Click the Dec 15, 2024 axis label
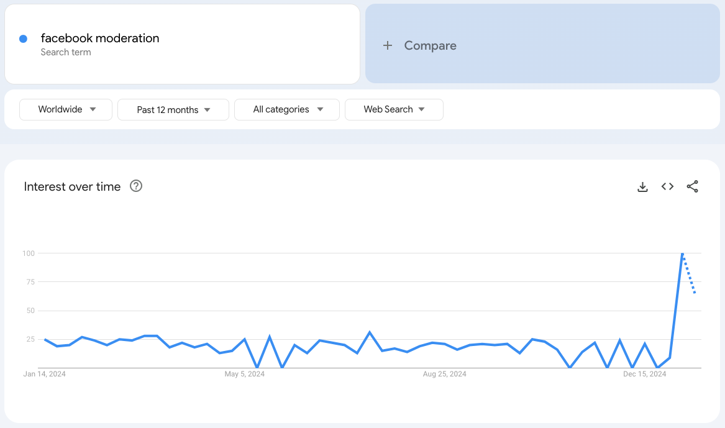The image size is (725, 428). tap(644, 374)
